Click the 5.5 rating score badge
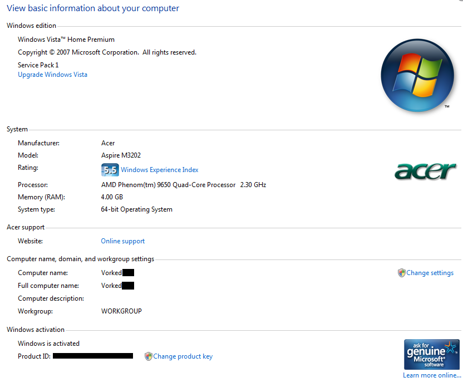 coord(110,170)
